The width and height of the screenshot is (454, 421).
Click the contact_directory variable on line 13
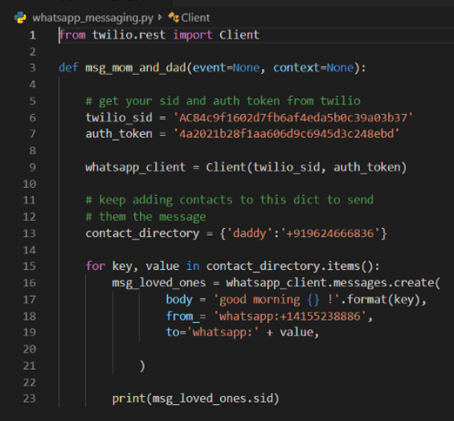[142, 234]
